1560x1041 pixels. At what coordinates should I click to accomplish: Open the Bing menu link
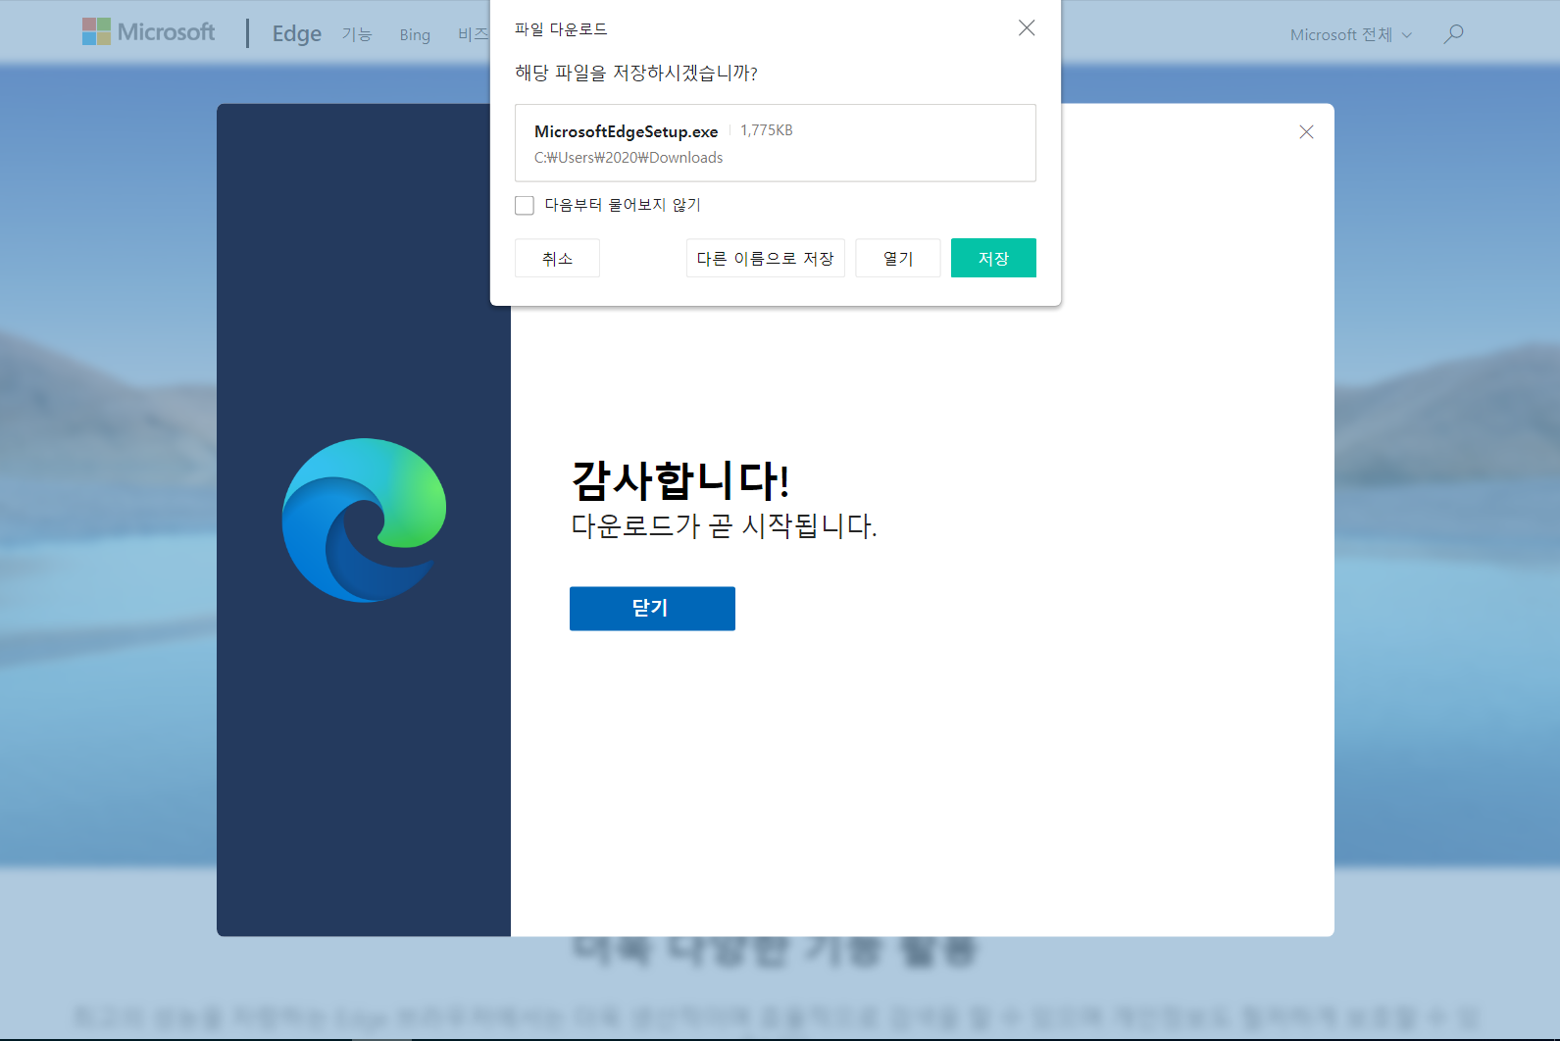coord(415,34)
